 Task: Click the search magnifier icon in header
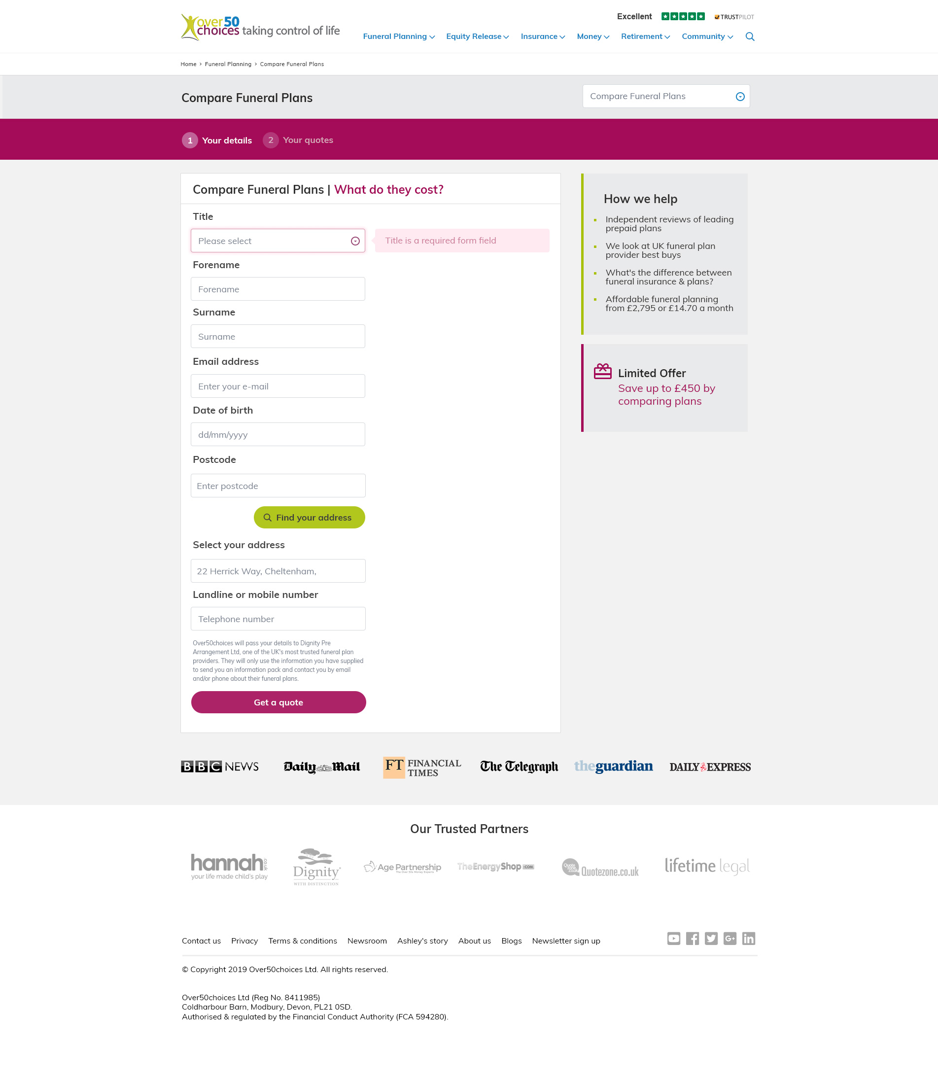[750, 36]
